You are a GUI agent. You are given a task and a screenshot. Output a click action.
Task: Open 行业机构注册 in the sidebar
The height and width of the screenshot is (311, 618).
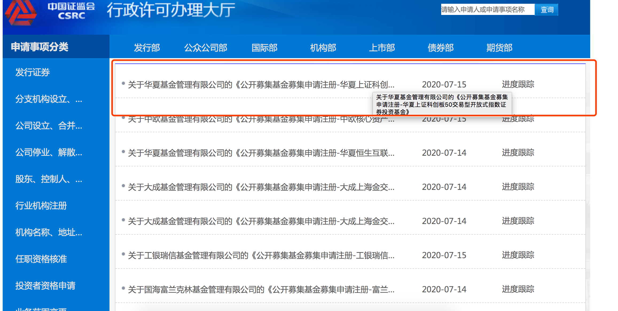click(x=41, y=206)
